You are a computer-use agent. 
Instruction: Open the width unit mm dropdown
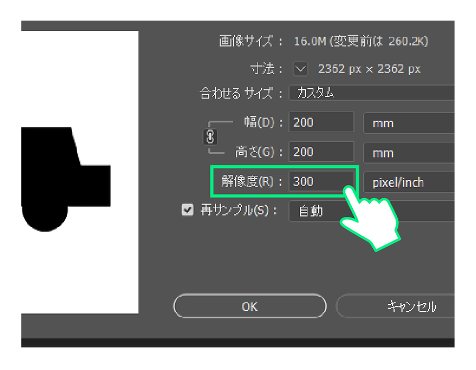click(x=409, y=123)
